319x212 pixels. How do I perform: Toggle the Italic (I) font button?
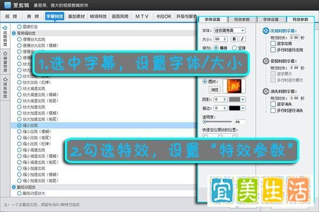tap(242, 39)
